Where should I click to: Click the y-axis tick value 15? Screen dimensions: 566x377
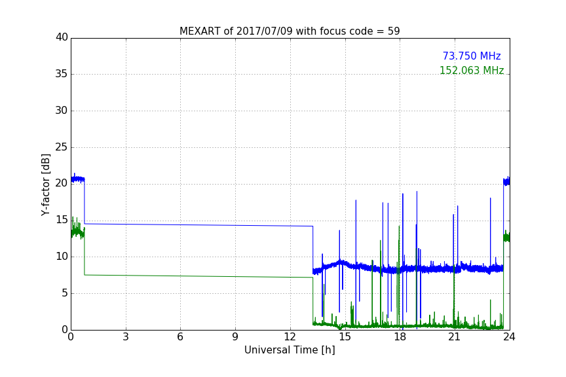point(62,220)
